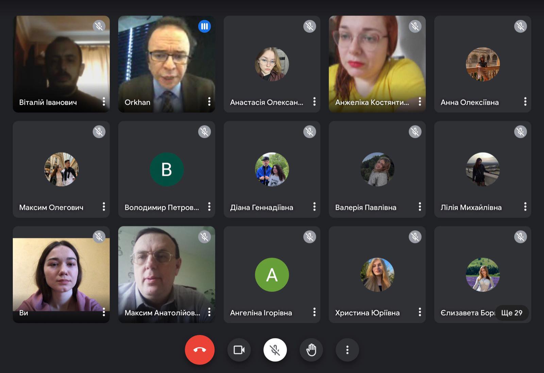
Task: Select the 'B' avatar of Володимир Петров
Action: pyautogui.click(x=167, y=169)
